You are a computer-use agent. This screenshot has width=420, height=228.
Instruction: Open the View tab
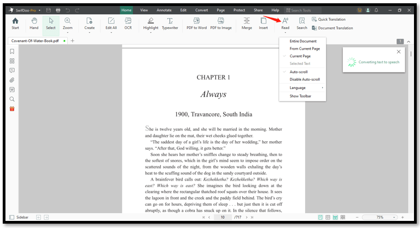tap(144, 10)
